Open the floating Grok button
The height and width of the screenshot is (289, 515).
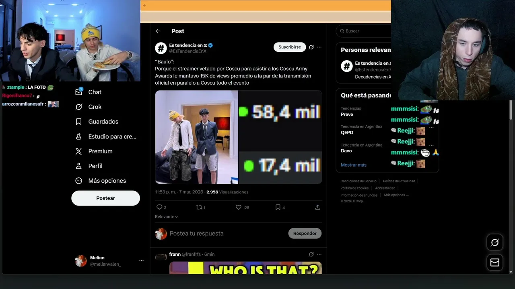point(495,242)
